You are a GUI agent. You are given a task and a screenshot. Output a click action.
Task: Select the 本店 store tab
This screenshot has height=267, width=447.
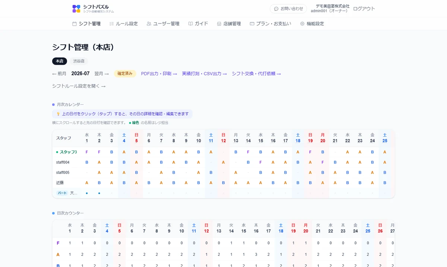(x=60, y=61)
